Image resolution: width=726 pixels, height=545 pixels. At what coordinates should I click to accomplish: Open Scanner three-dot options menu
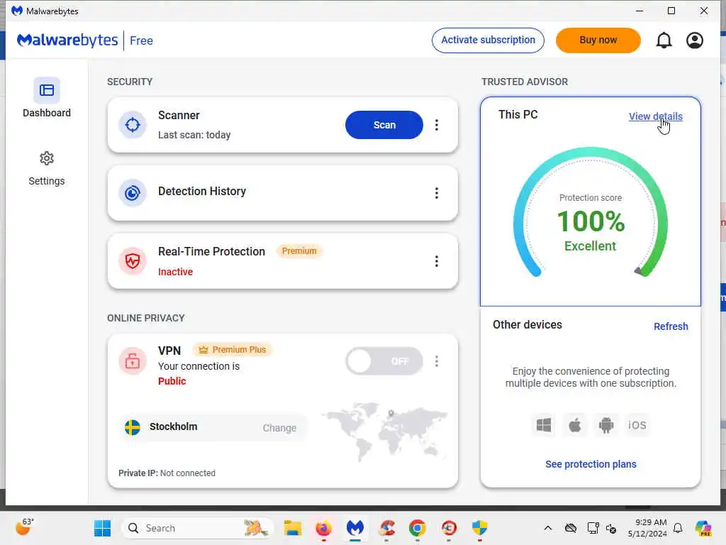point(437,125)
